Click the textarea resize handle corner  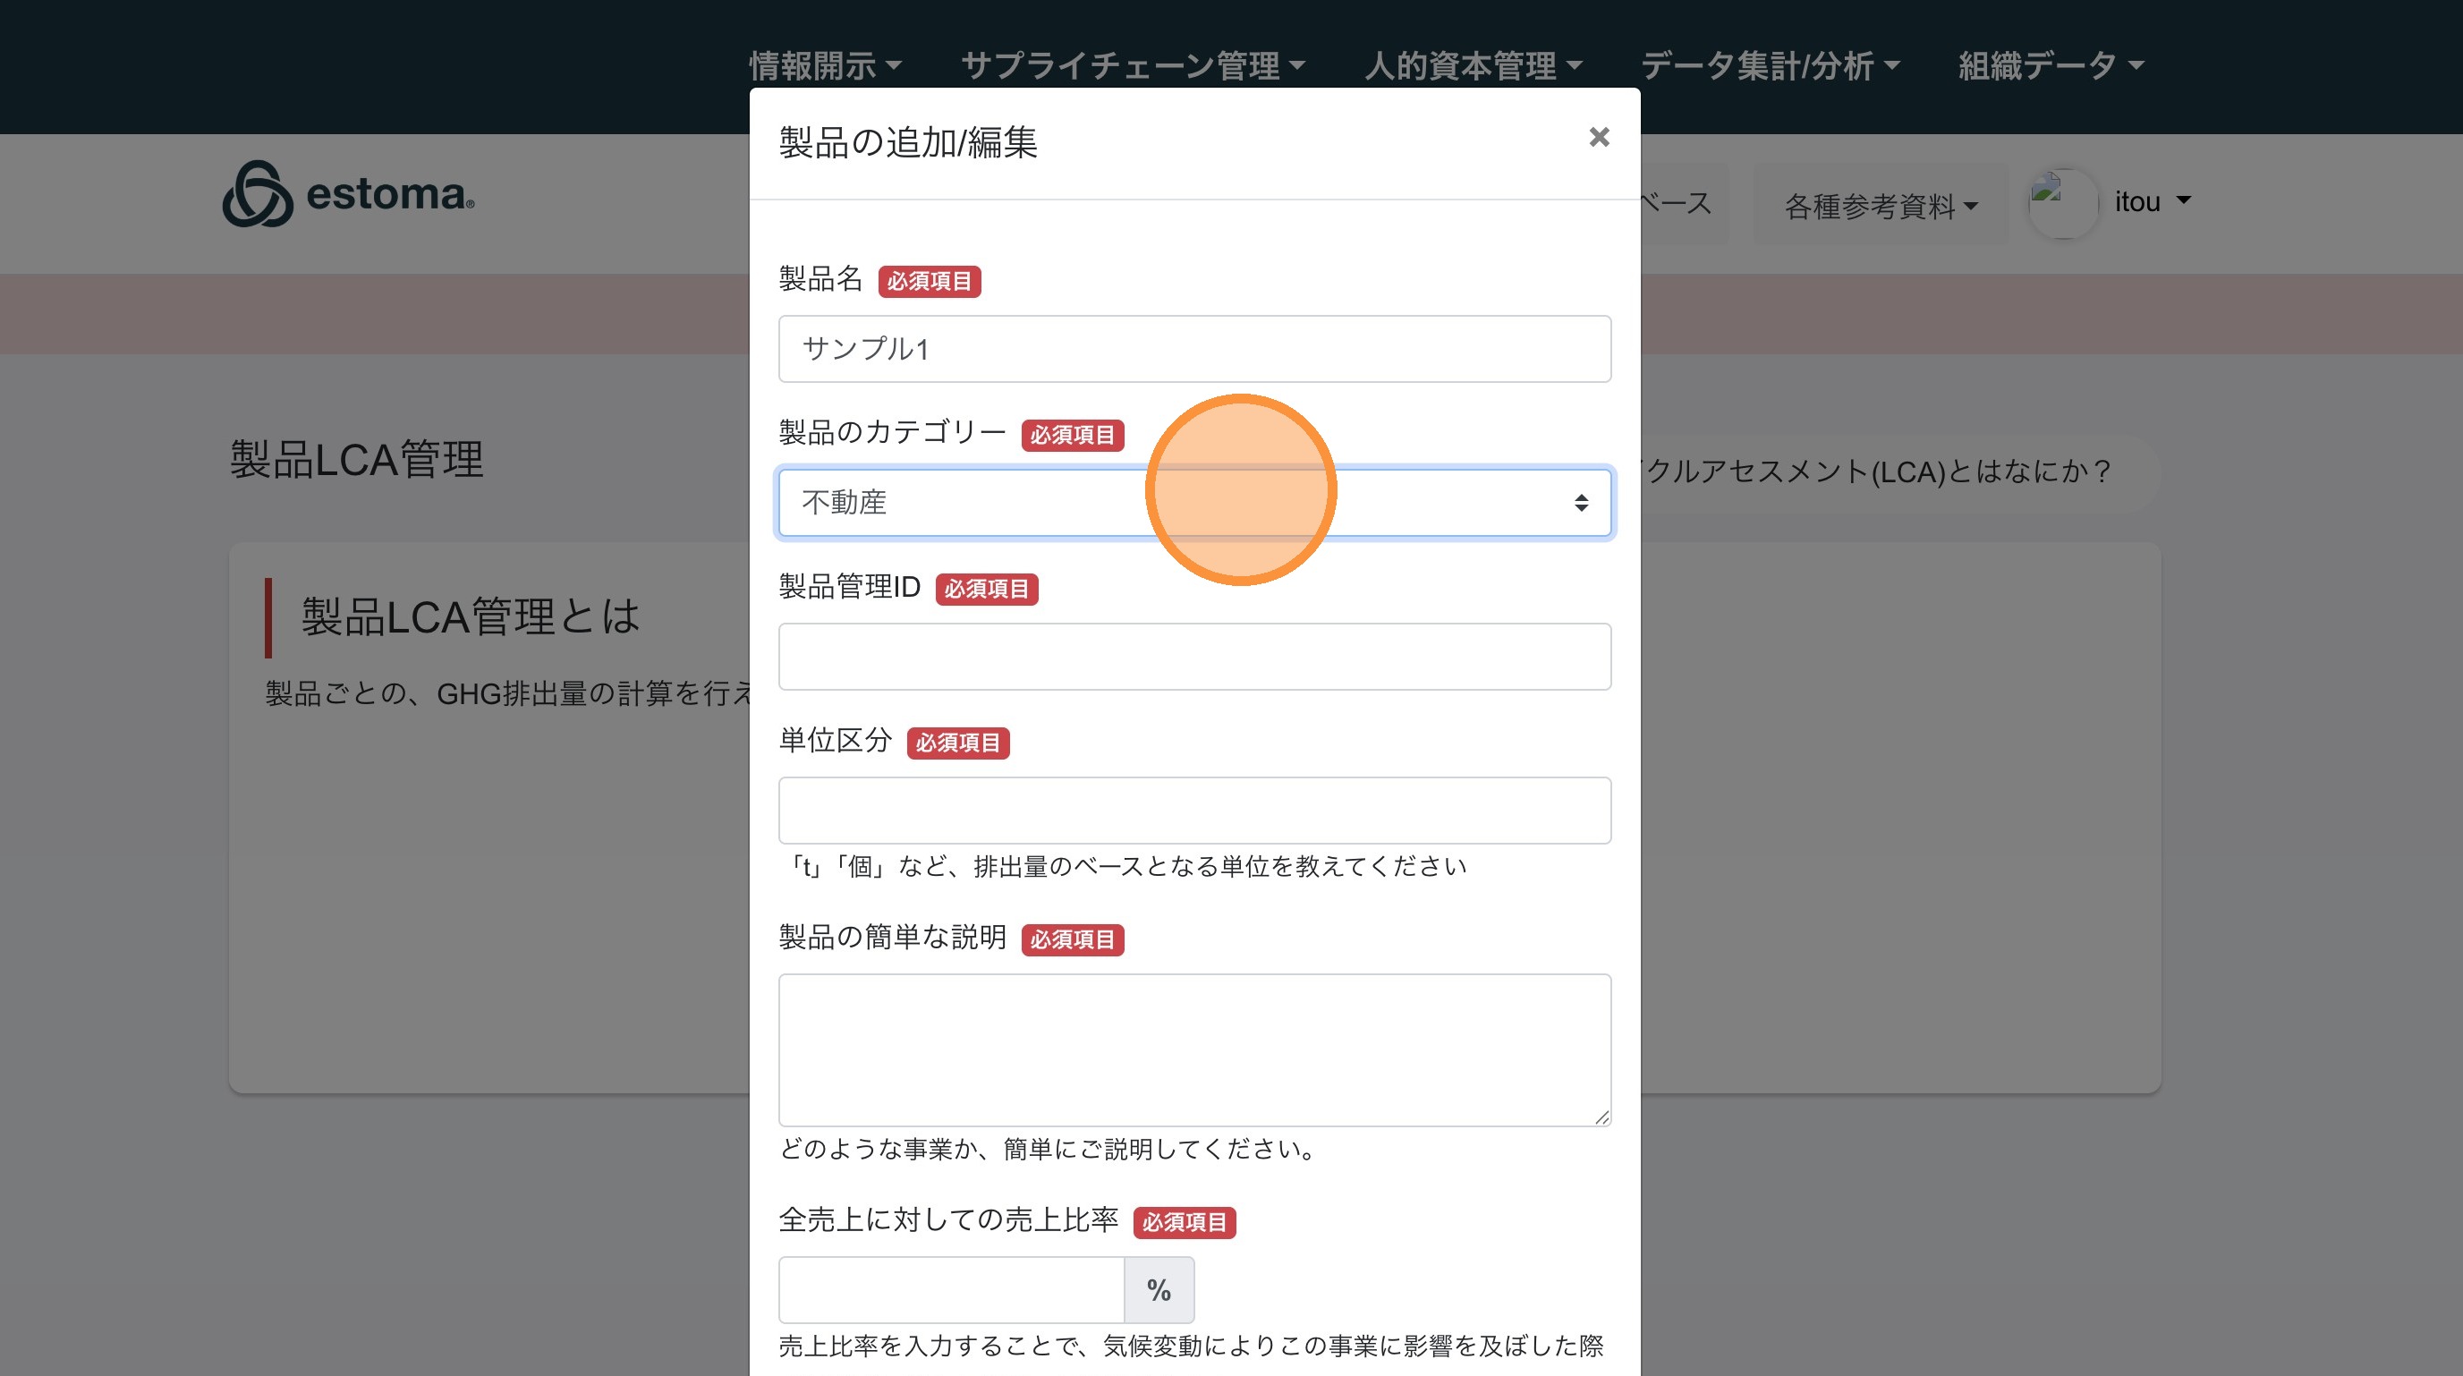[1601, 1117]
